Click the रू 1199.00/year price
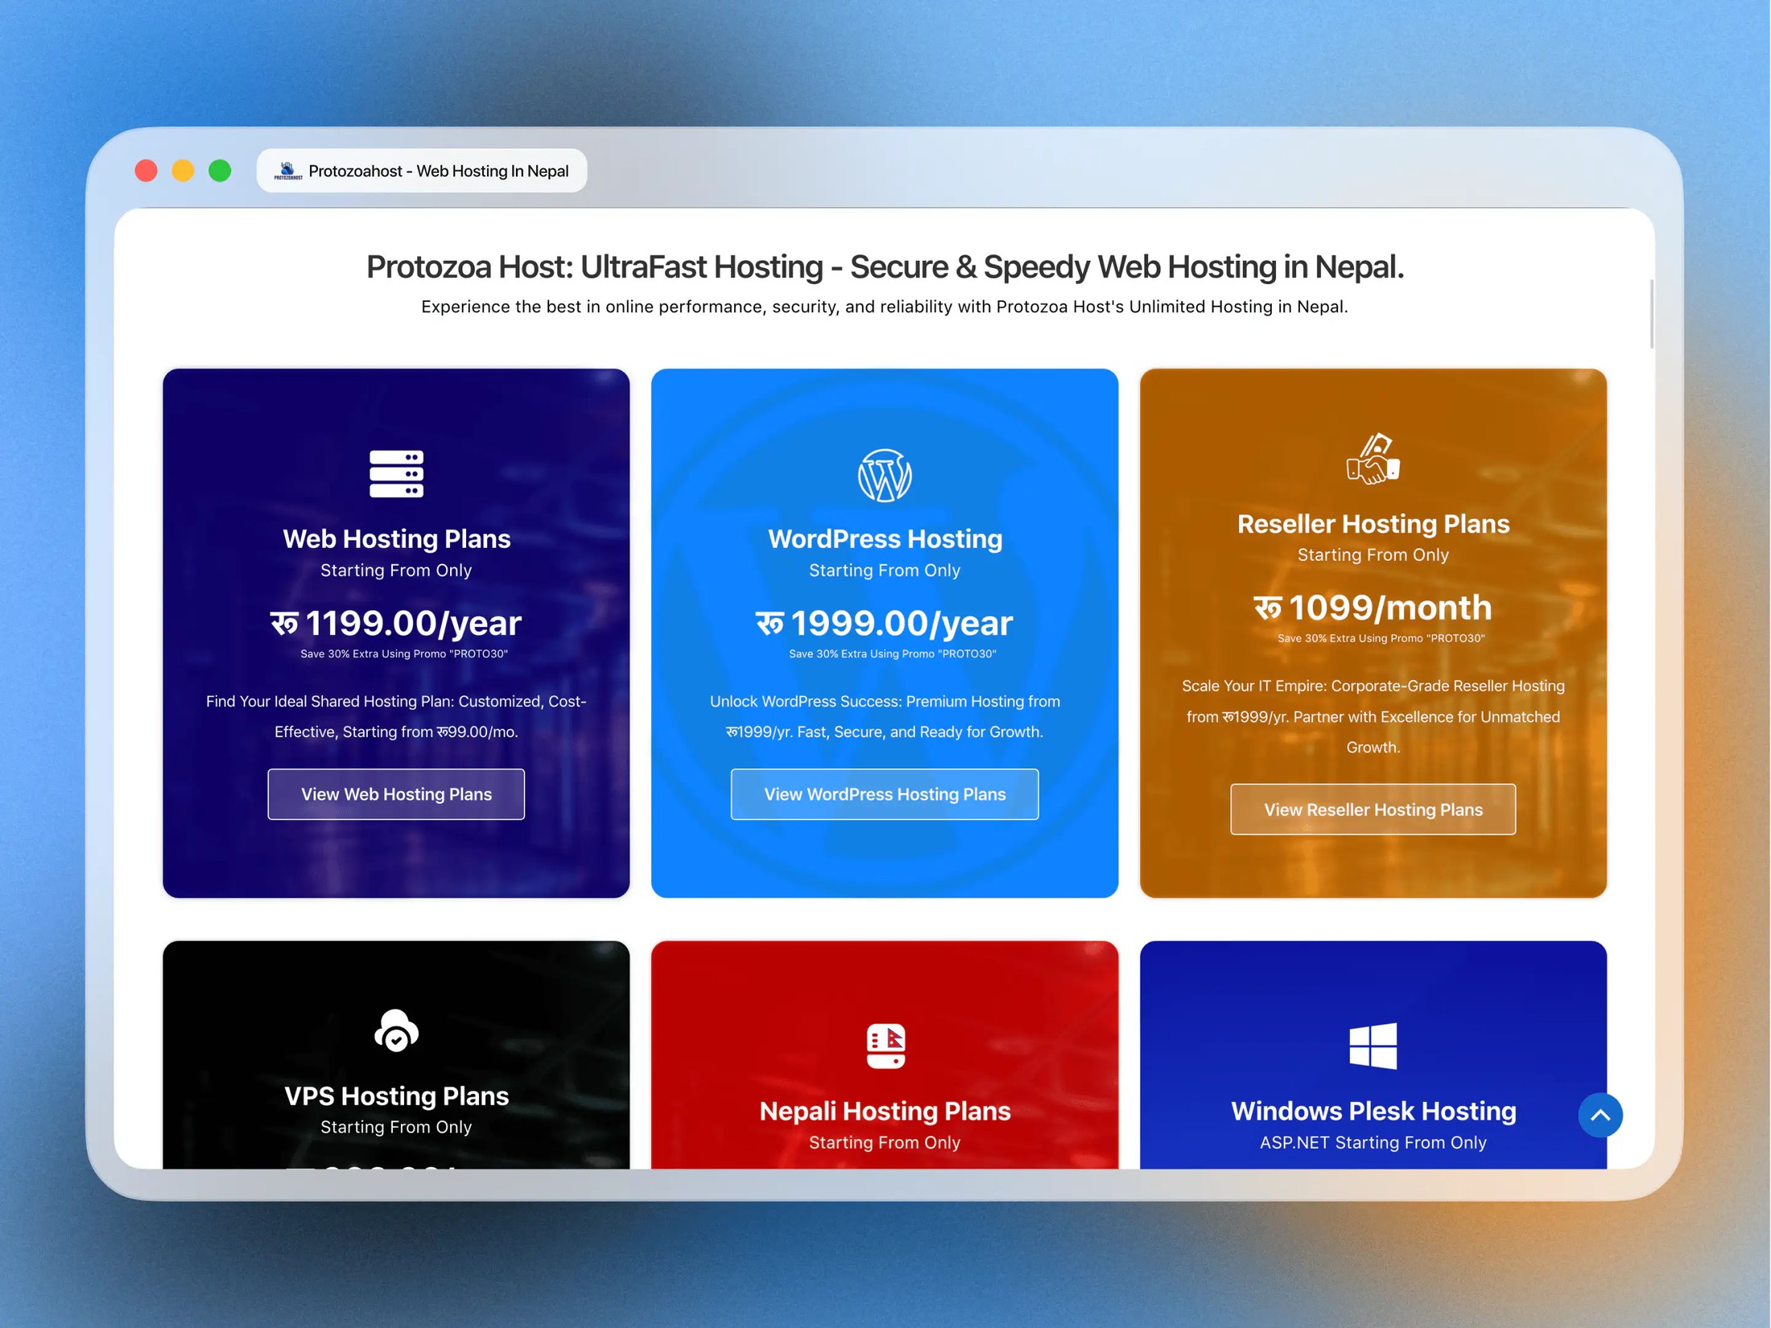Screen dimensions: 1771x1328 [x=396, y=623]
